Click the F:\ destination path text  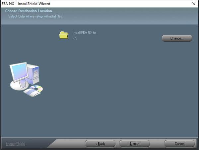click(75, 38)
